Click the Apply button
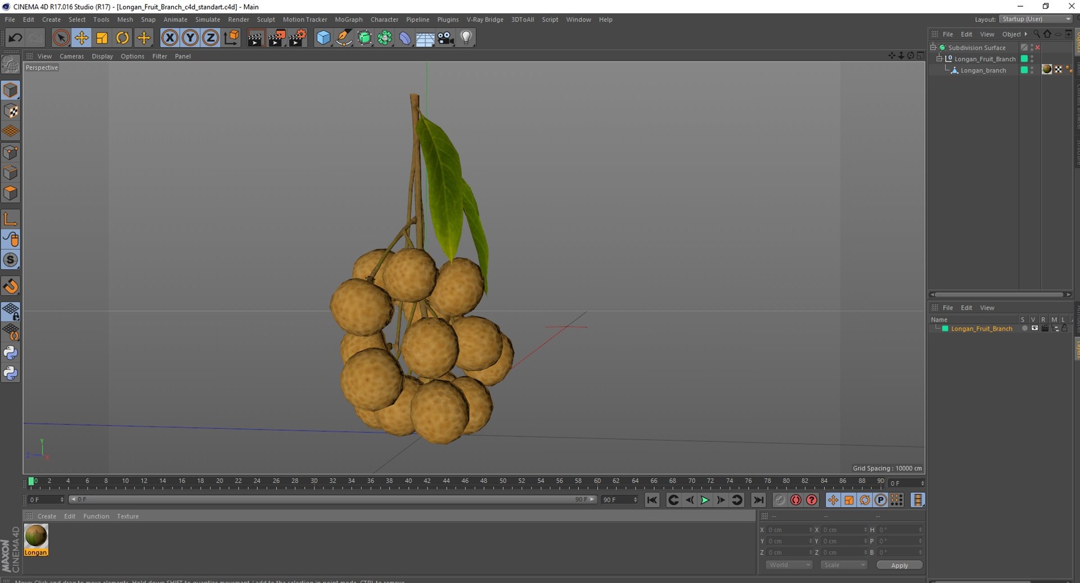Viewport: 1080px width, 583px height. coord(899,565)
